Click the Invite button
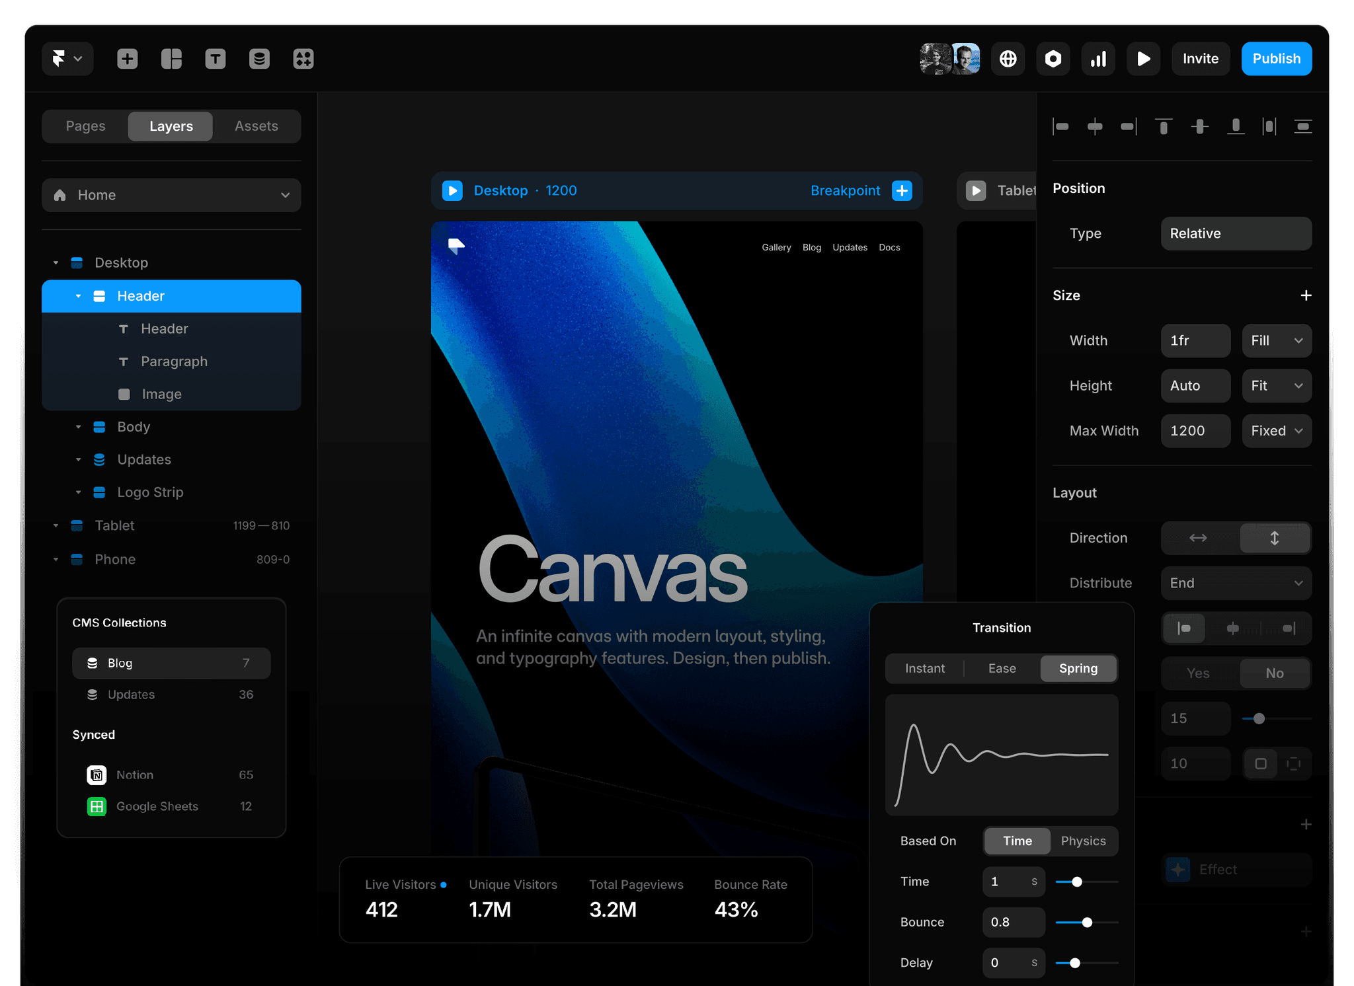The width and height of the screenshot is (1354, 986). tap(1200, 59)
